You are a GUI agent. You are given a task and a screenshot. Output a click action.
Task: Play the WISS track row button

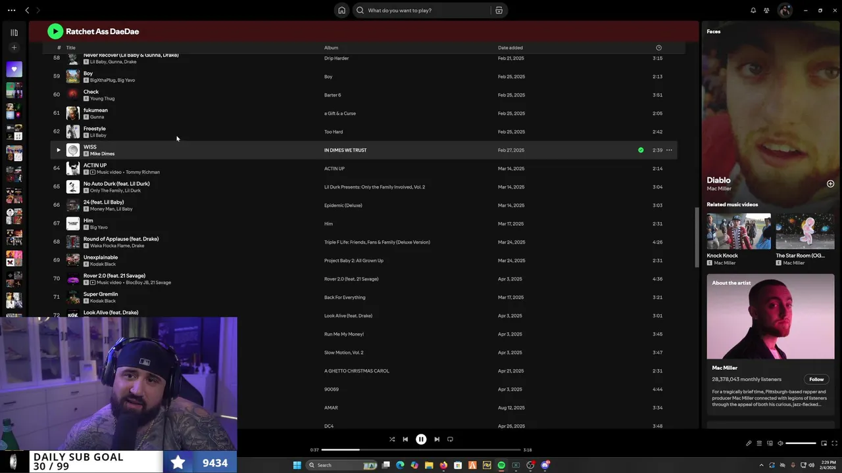(x=58, y=150)
